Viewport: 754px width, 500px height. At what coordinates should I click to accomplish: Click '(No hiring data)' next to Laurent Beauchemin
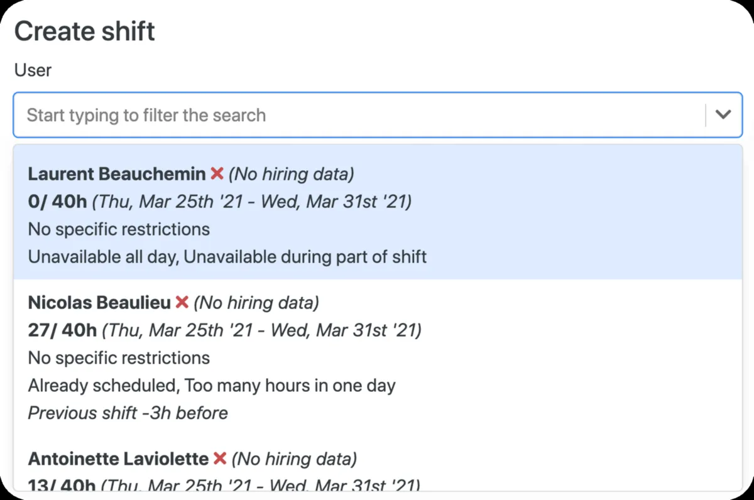pyautogui.click(x=291, y=173)
